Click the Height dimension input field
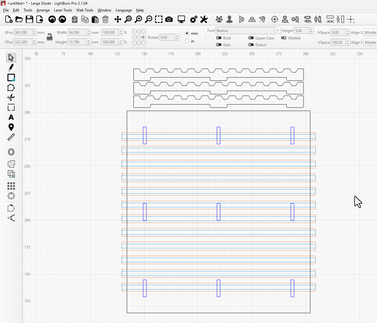The height and width of the screenshot is (323, 377). click(77, 42)
